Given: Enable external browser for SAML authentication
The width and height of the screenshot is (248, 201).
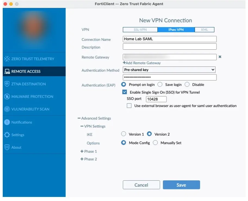Looking at the screenshot, I should [x=129, y=106].
